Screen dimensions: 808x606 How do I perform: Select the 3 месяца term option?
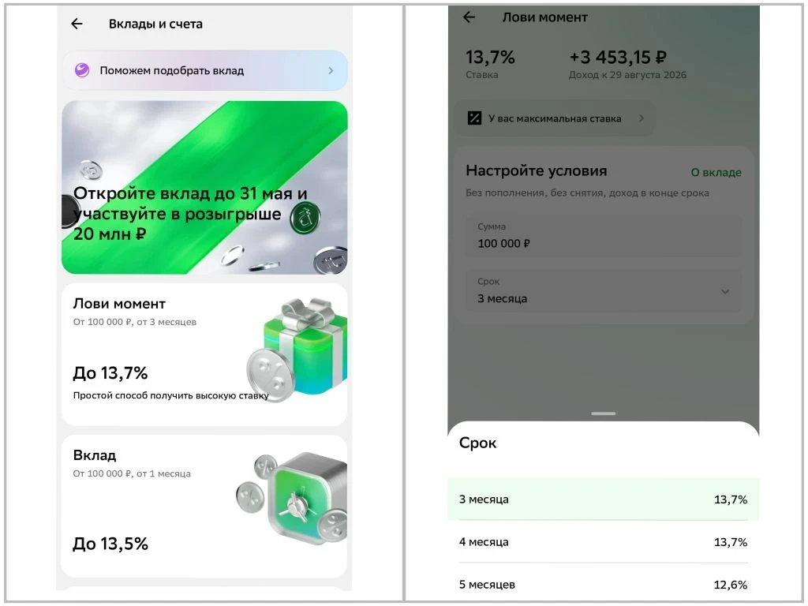604,499
